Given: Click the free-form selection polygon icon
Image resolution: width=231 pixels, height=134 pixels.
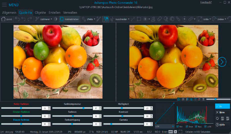Looking at the screenshot, I should pos(139,19).
